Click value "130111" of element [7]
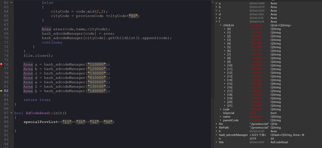 [256, 55]
